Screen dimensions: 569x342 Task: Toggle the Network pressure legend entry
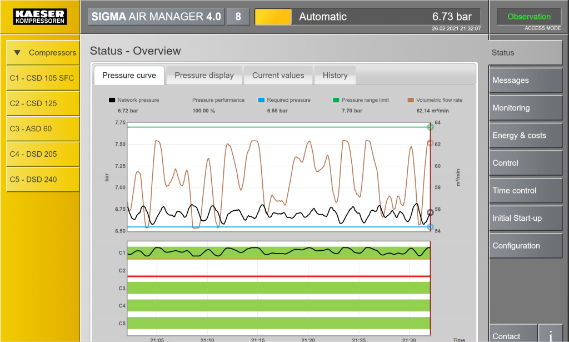133,100
